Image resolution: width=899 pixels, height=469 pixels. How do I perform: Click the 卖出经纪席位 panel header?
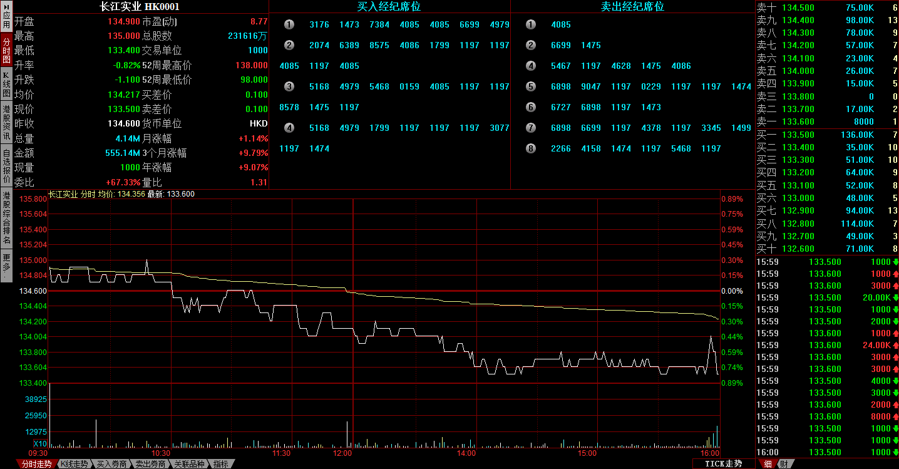click(632, 7)
